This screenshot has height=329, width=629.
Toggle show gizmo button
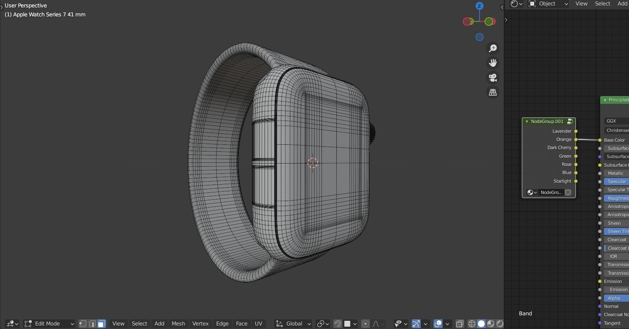[x=416, y=324]
